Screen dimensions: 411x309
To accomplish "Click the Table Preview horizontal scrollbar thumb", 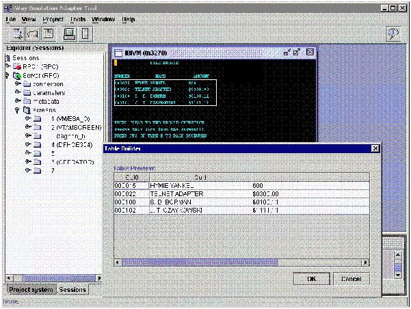I will coord(199,263).
